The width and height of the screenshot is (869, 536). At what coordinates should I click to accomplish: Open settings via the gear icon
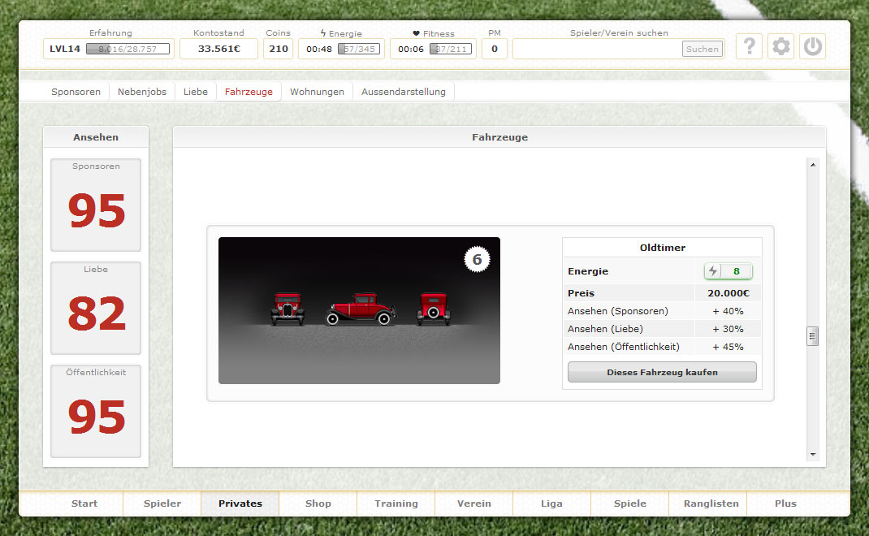pyautogui.click(x=780, y=46)
